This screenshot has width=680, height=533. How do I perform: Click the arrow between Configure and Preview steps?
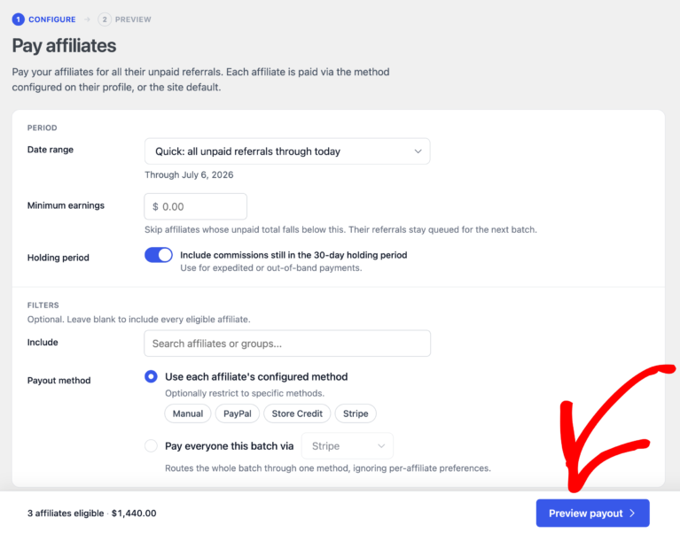tap(87, 19)
